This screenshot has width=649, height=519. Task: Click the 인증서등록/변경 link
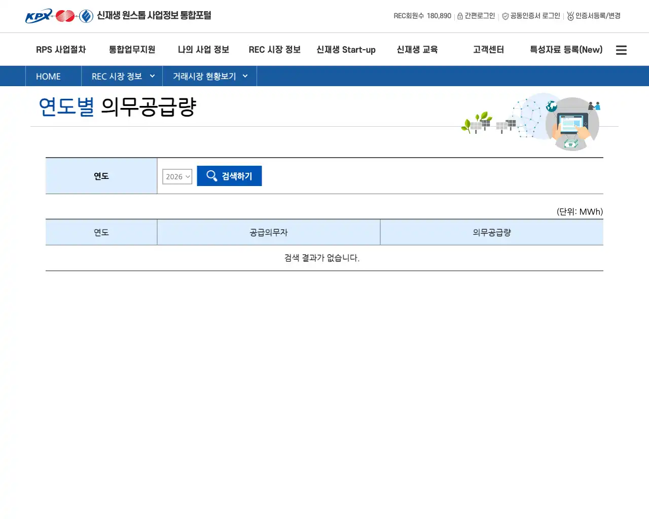[598, 16]
